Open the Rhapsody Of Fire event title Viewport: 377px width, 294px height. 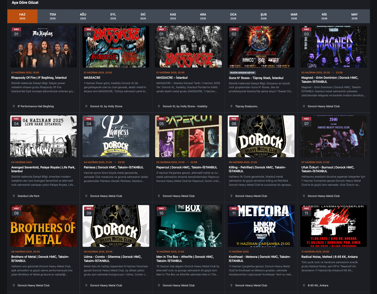tap(39, 78)
